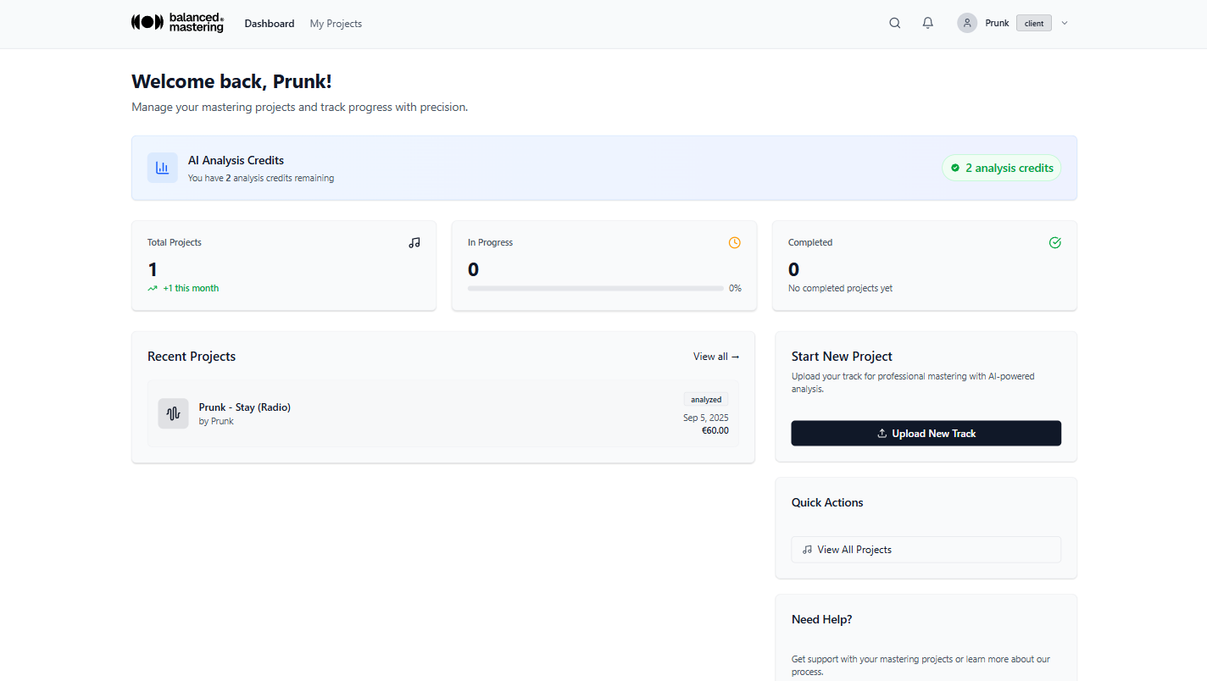Image resolution: width=1207 pixels, height=681 pixels.
Task: Click the In Progress progress bar
Action: coord(595,288)
